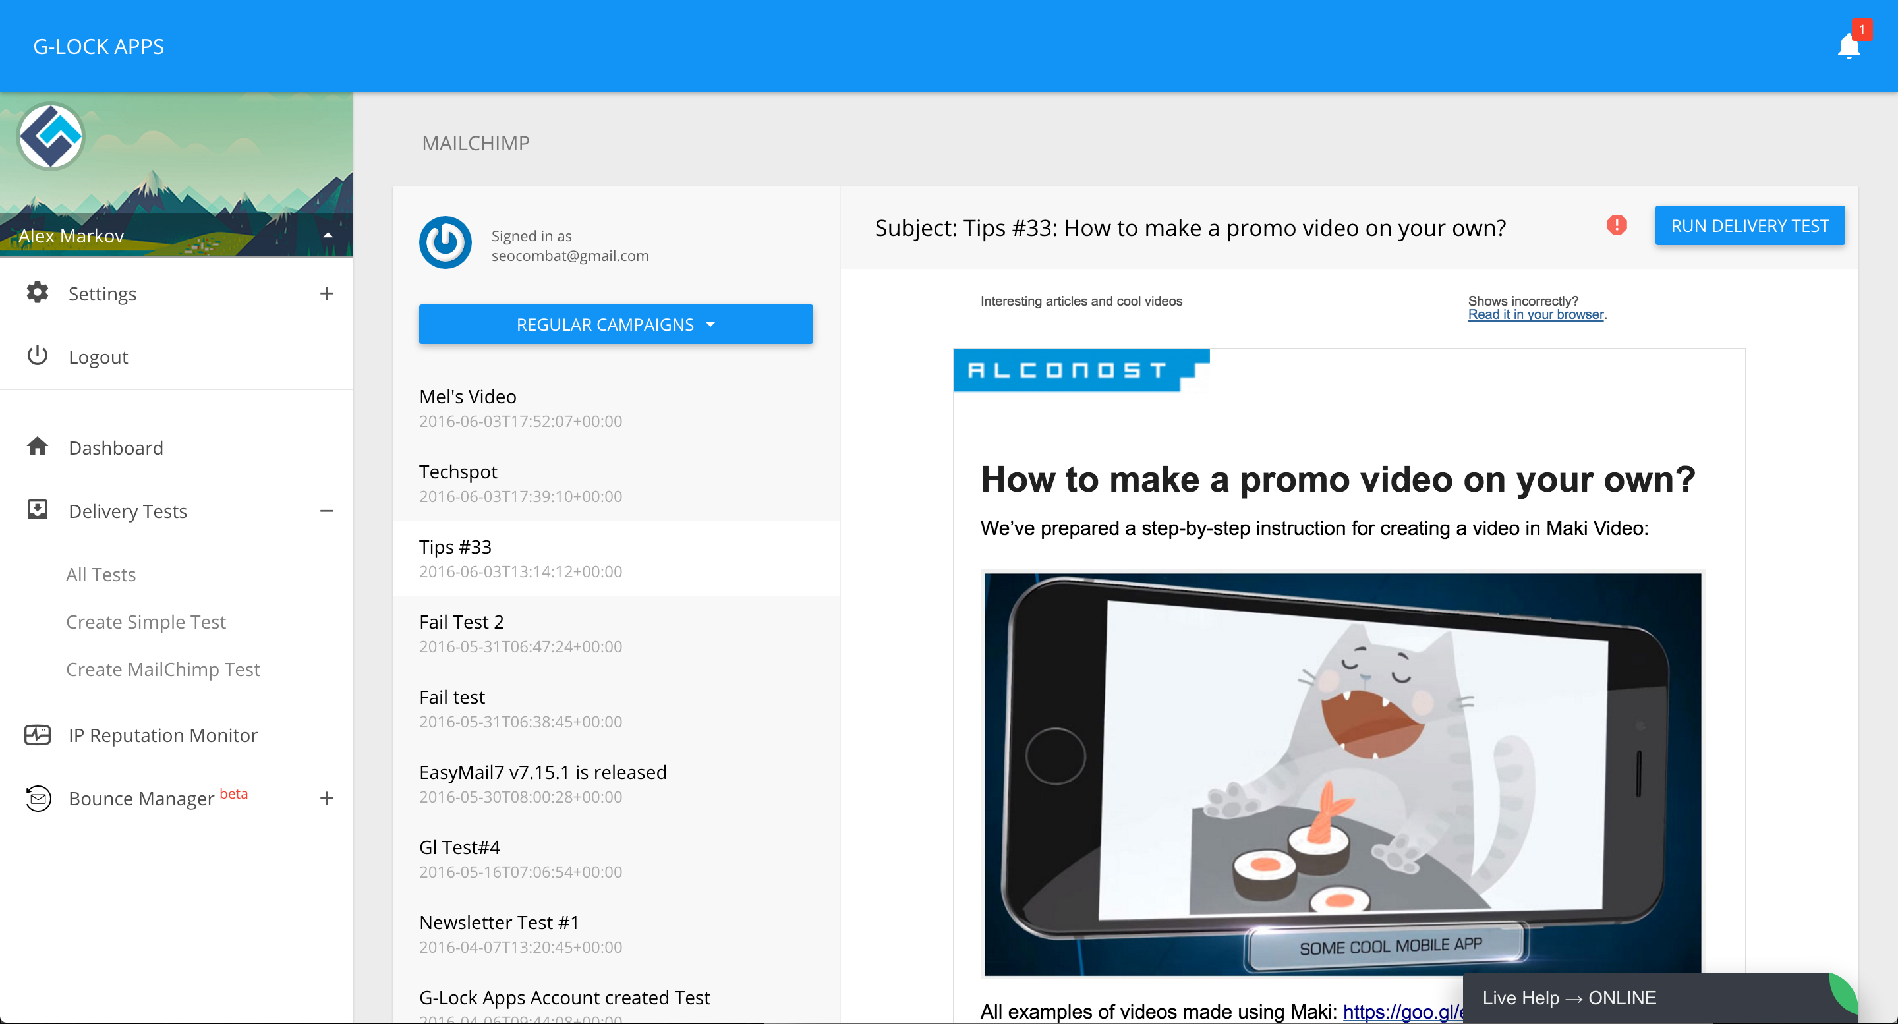This screenshot has width=1898, height=1024.
Task: Click the promo video phone thumbnail
Action: click(1342, 774)
